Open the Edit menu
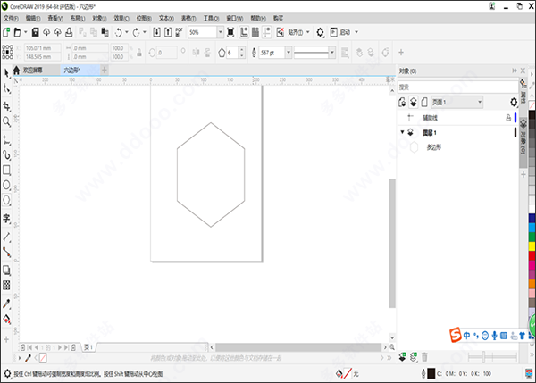 coord(33,19)
